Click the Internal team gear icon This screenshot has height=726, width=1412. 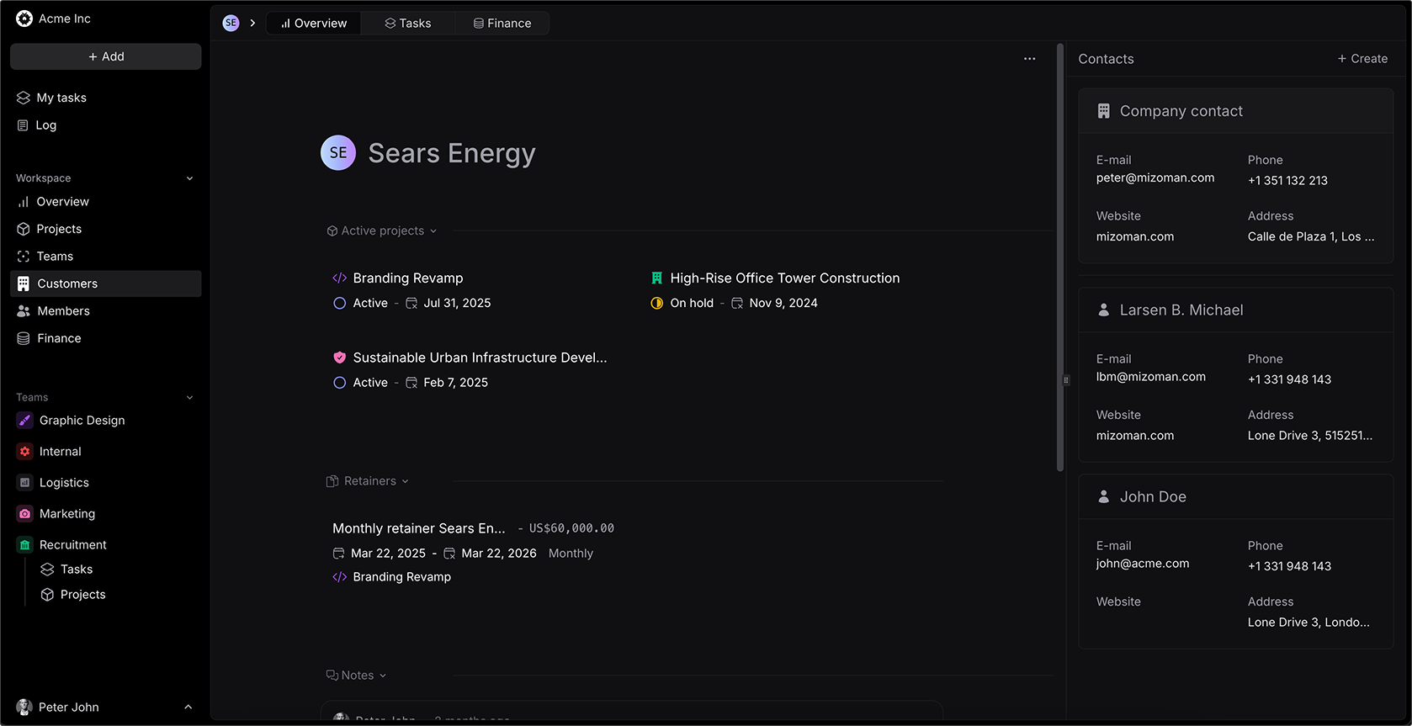pyautogui.click(x=25, y=452)
